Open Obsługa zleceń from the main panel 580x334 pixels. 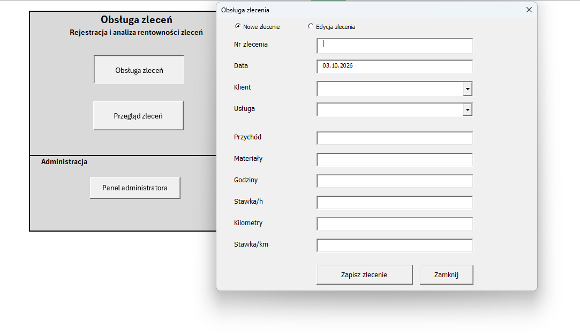point(139,70)
